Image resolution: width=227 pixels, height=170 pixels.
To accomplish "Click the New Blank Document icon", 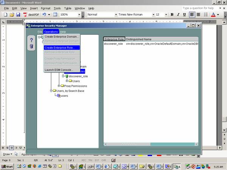I will [6, 14].
